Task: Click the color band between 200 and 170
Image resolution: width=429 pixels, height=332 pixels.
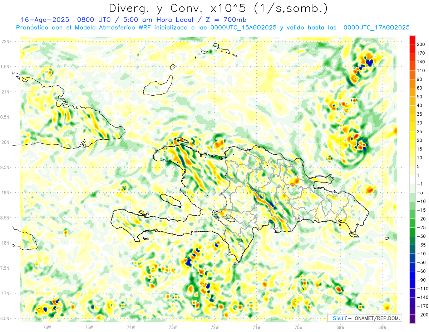Action: coord(412,49)
